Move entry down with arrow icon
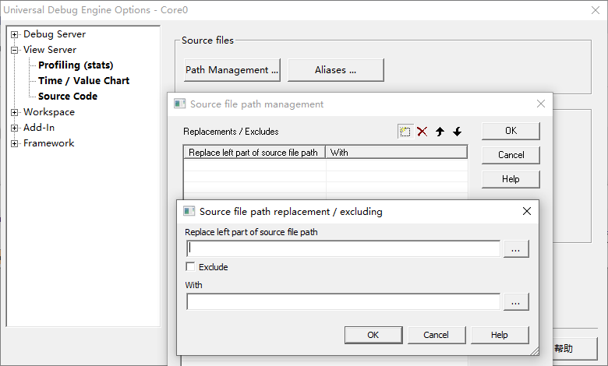 (x=458, y=132)
